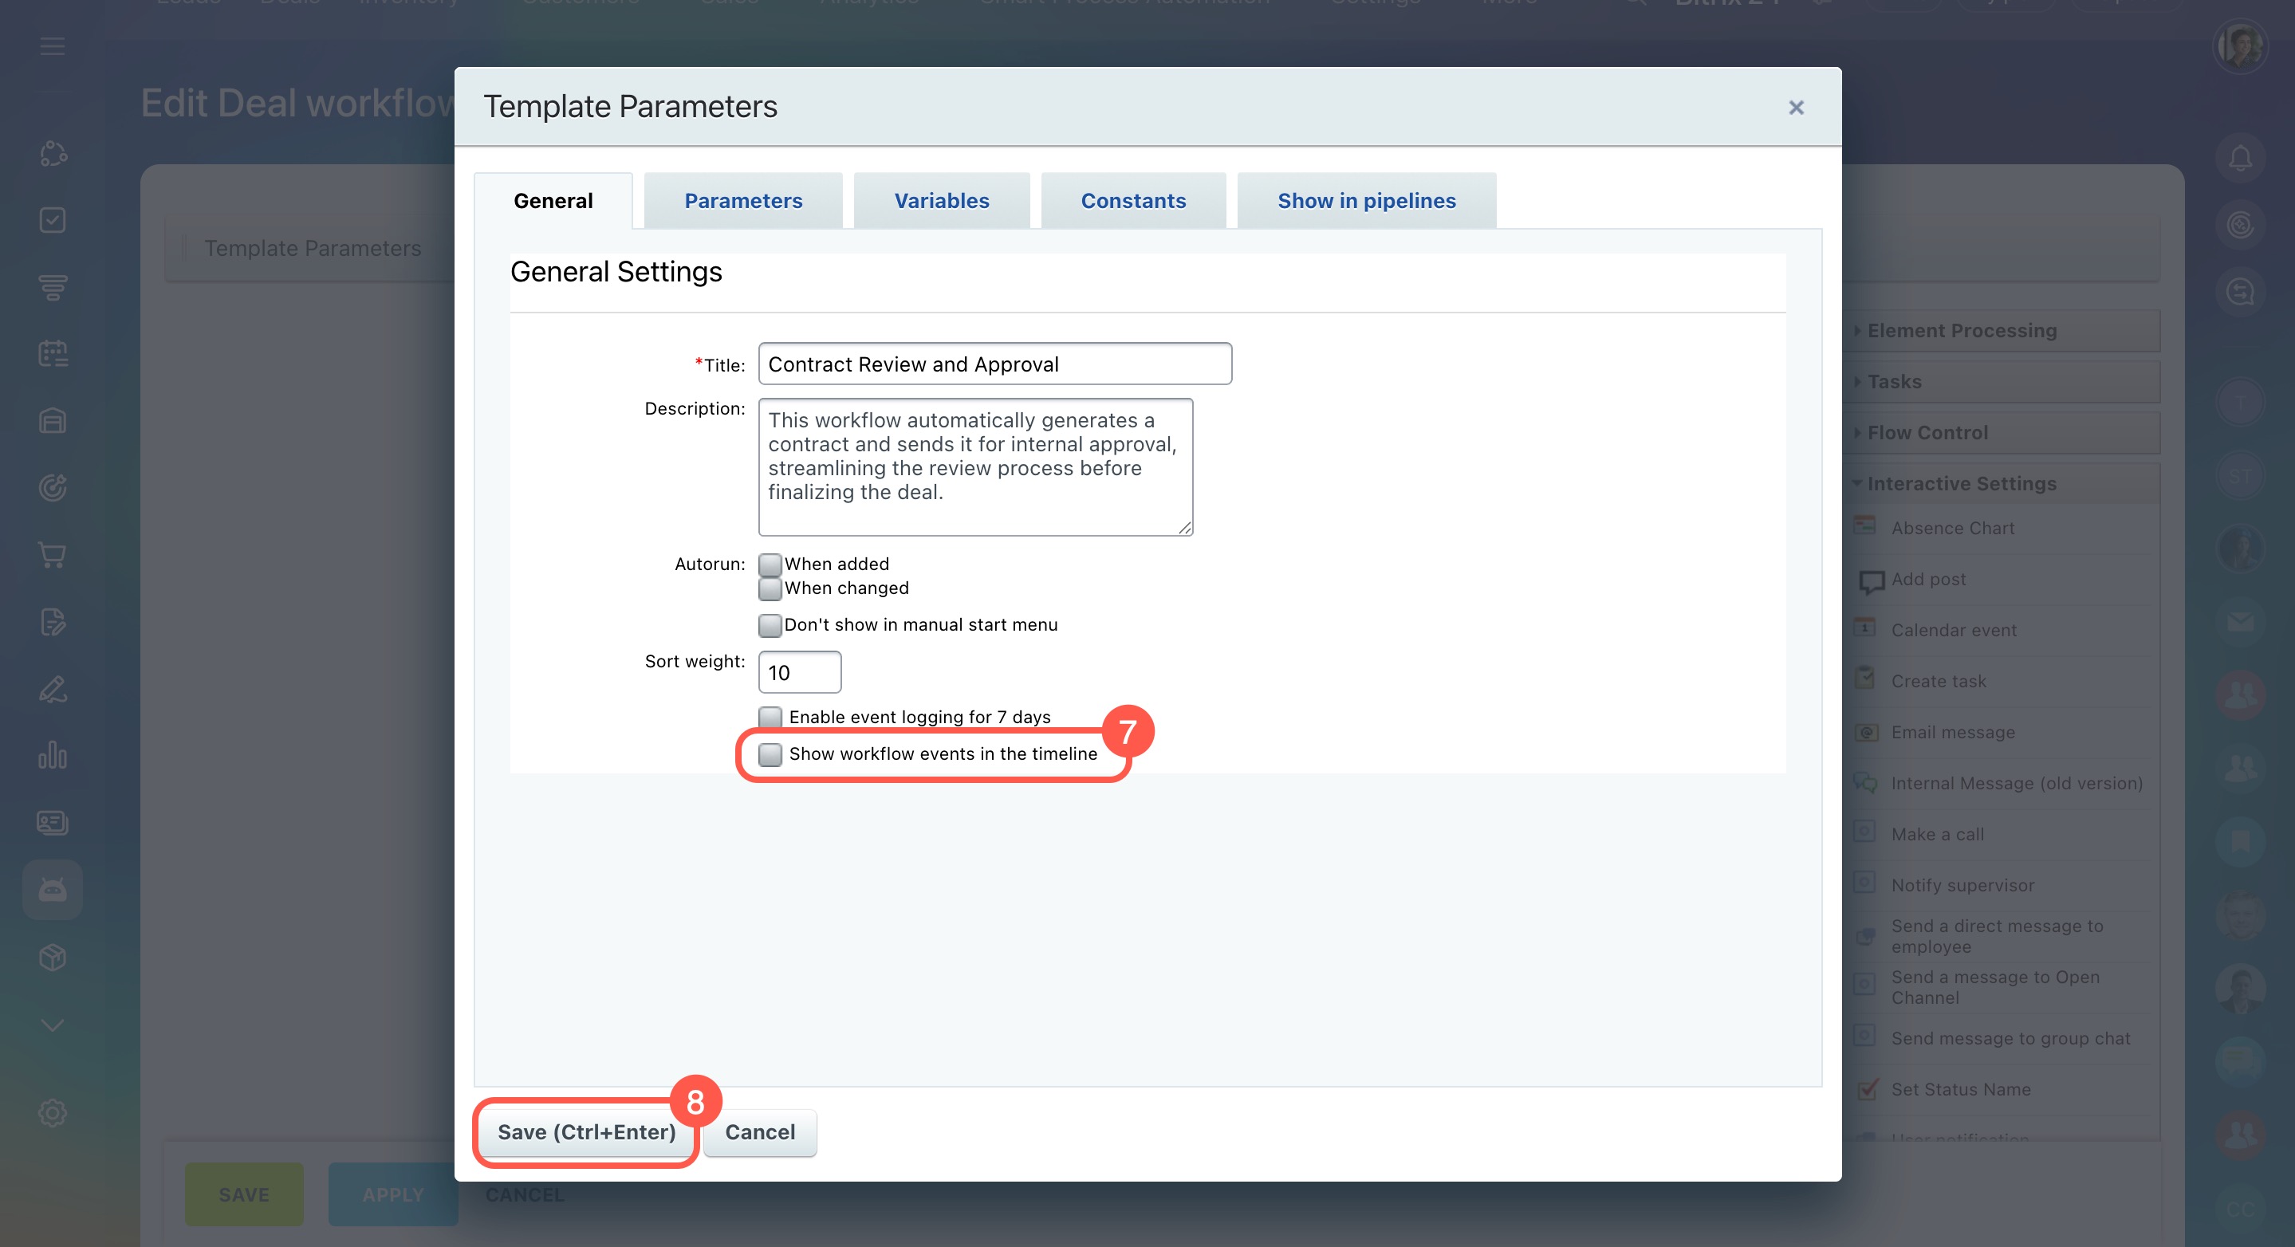Viewport: 2295px width, 1247px height.
Task: Open the Analytics bar chart icon
Action: coord(53,756)
